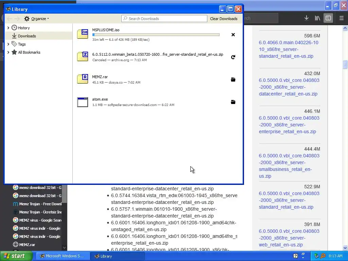Open containing folder for MEMZ.rar
The image size is (348, 261).
[x=233, y=80]
